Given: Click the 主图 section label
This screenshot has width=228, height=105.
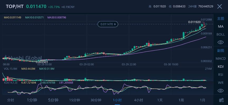Looking at the screenshot, I should [x=221, y=18].
